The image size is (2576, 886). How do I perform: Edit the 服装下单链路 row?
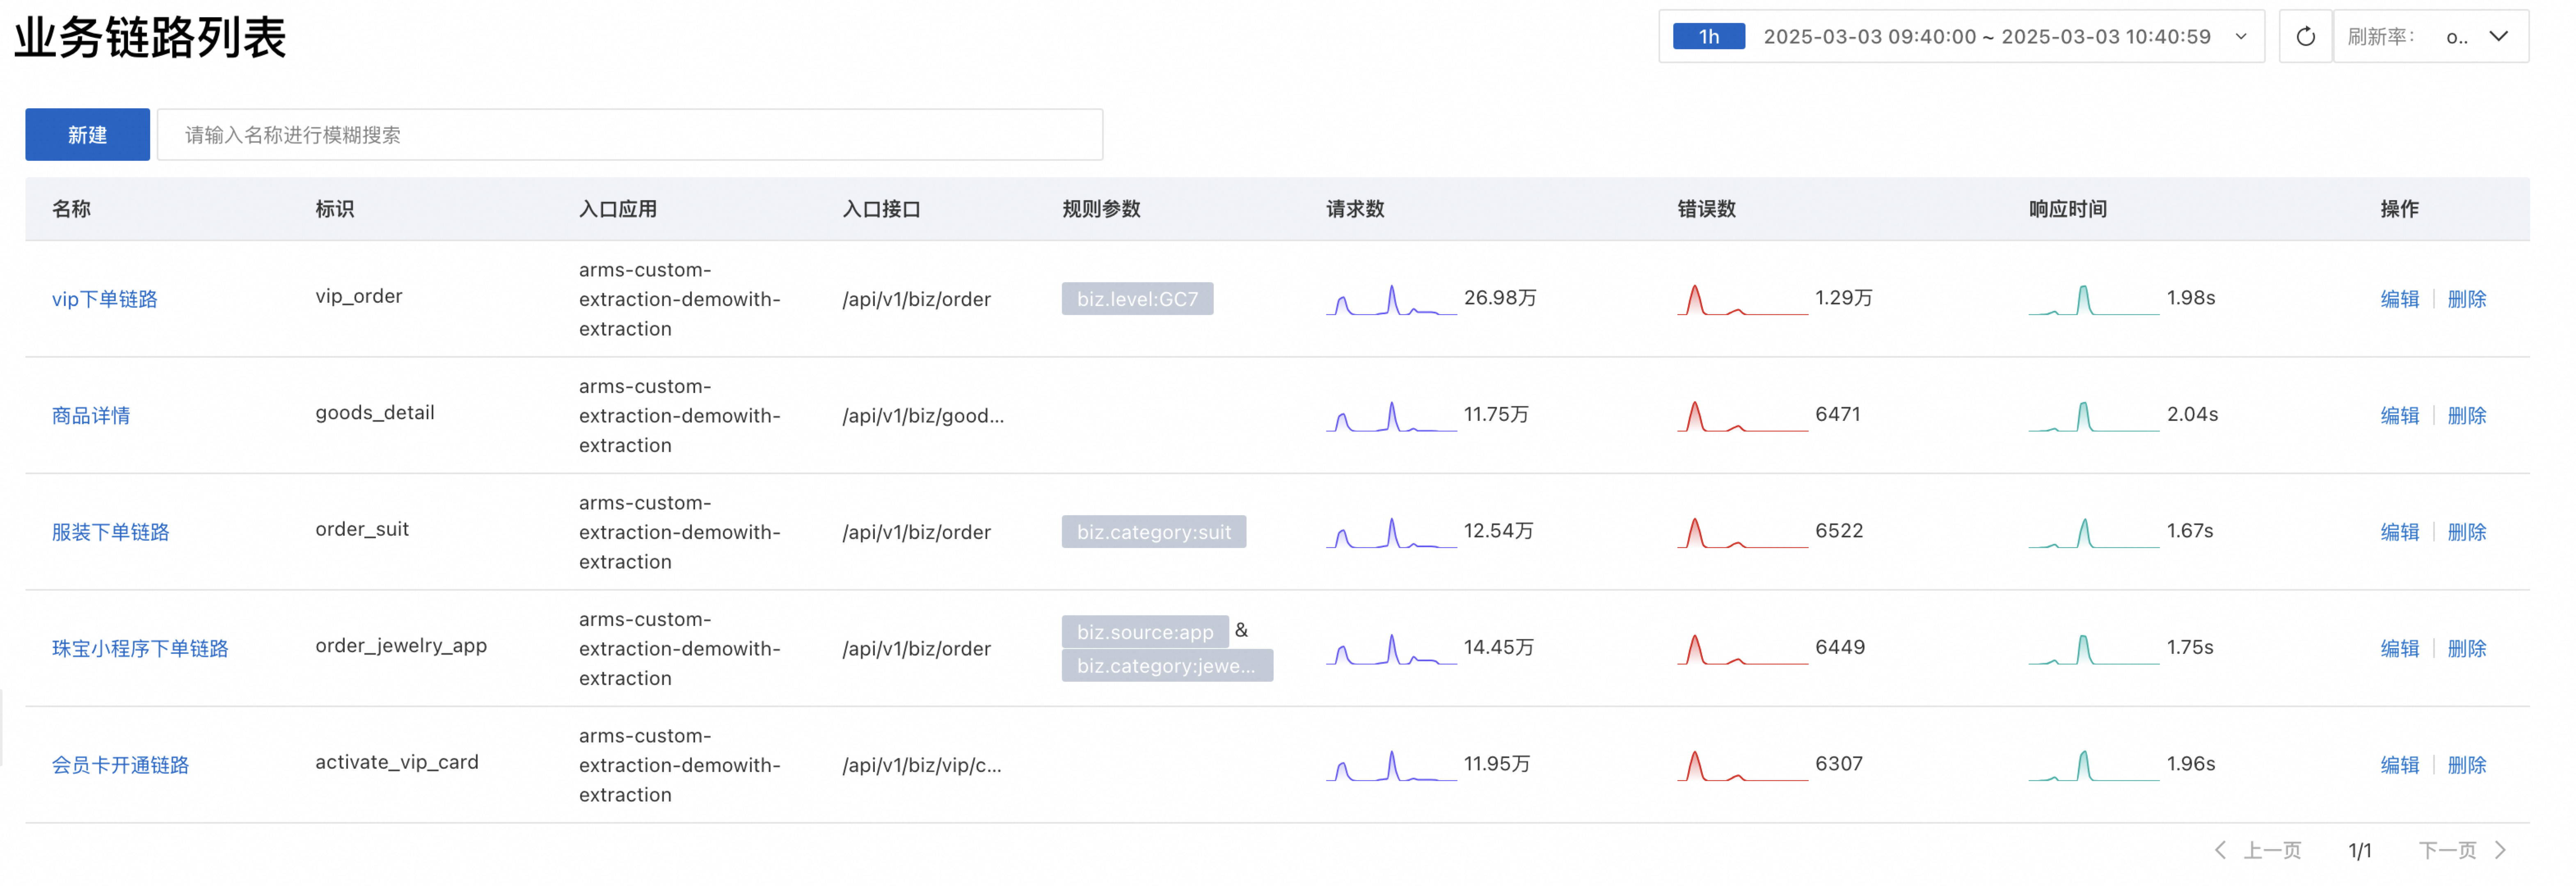pos(2399,532)
